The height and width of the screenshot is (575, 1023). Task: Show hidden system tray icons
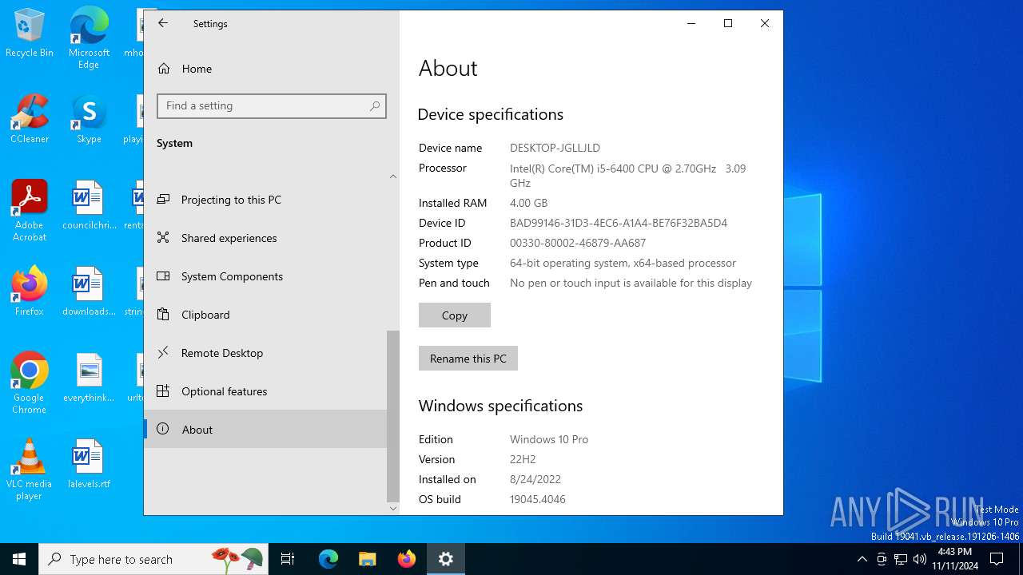862,559
